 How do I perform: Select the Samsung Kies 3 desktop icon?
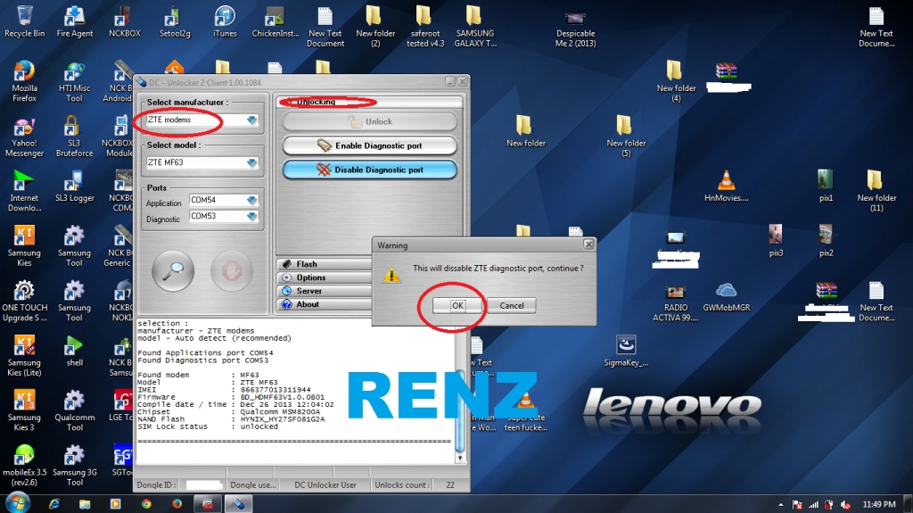click(24, 410)
